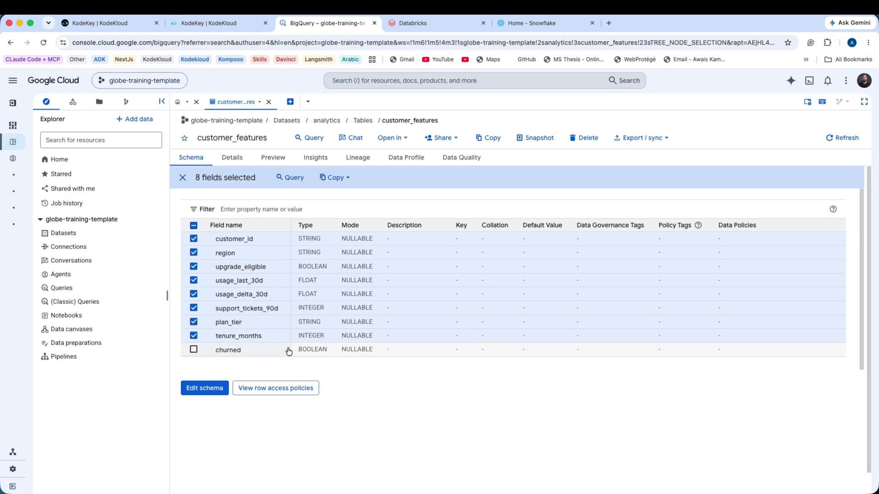Open the notifications bell
This screenshot has width=879, height=494.
[828, 81]
